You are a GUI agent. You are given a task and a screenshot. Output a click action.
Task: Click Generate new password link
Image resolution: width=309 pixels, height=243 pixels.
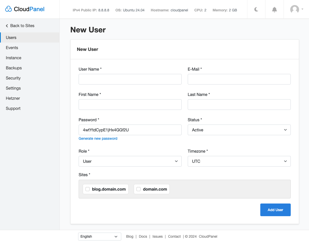click(x=98, y=138)
